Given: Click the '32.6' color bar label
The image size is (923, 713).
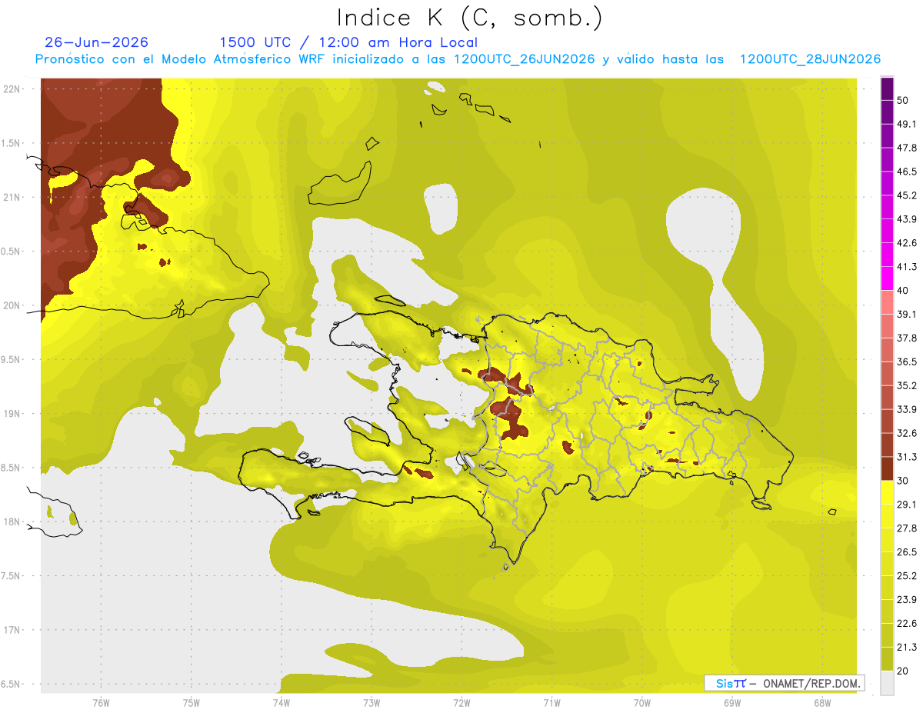Looking at the screenshot, I should tap(907, 433).
